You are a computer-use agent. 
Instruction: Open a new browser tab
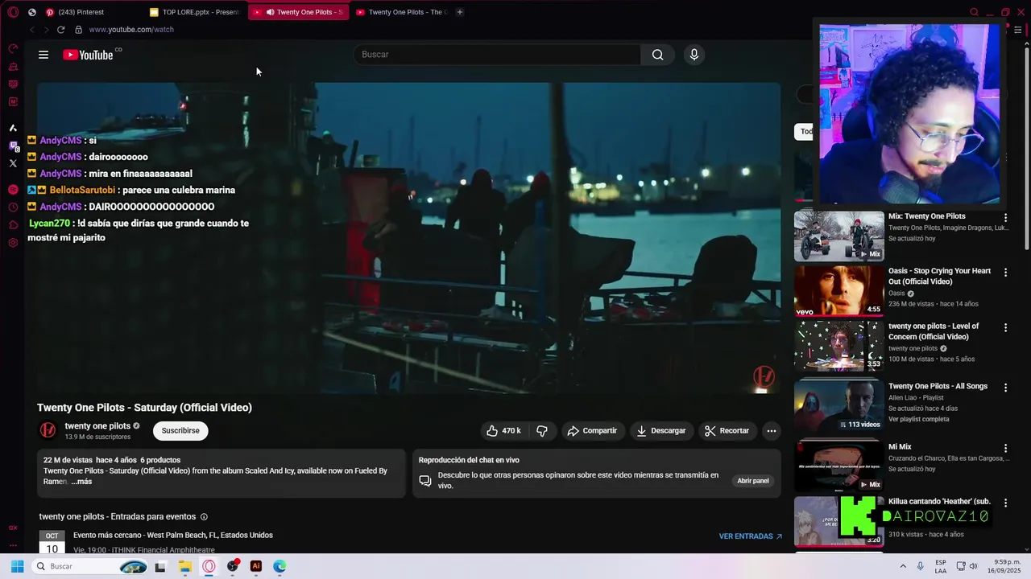pos(460,12)
